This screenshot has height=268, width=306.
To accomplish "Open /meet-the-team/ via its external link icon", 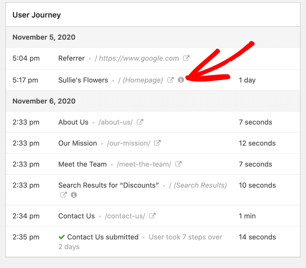I will (178, 164).
